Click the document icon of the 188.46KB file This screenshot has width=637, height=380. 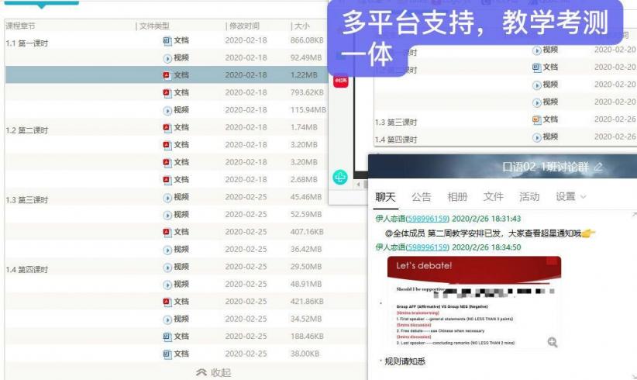(167, 337)
